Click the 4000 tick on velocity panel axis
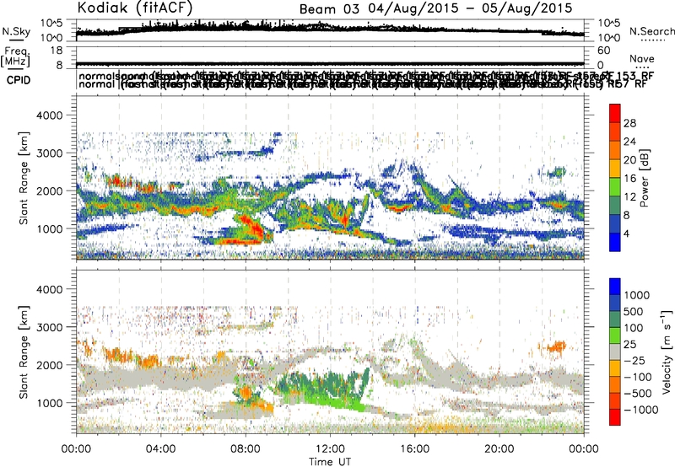The height and width of the screenshot is (467, 675). pos(51,289)
